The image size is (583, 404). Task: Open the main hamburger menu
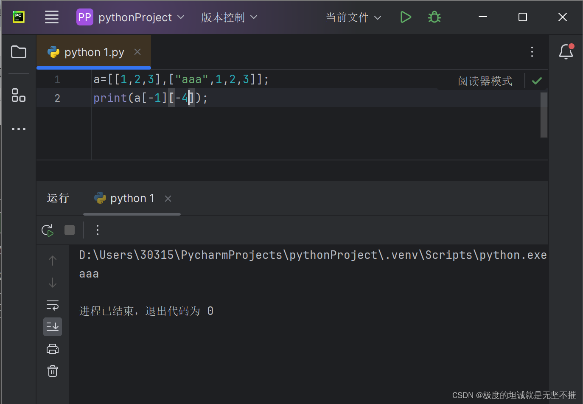pyautogui.click(x=52, y=17)
